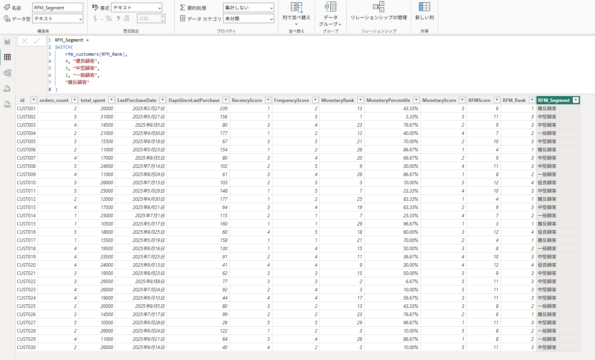Open データ カテゴリ dropdown showing 未分類
The width and height of the screenshot is (595, 360).
click(248, 18)
